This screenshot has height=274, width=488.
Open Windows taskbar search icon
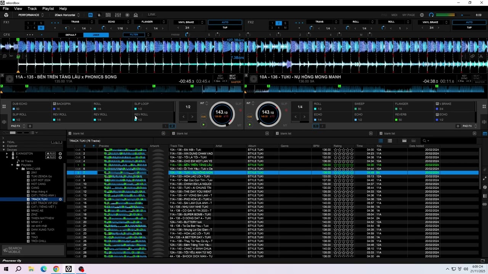(18, 269)
